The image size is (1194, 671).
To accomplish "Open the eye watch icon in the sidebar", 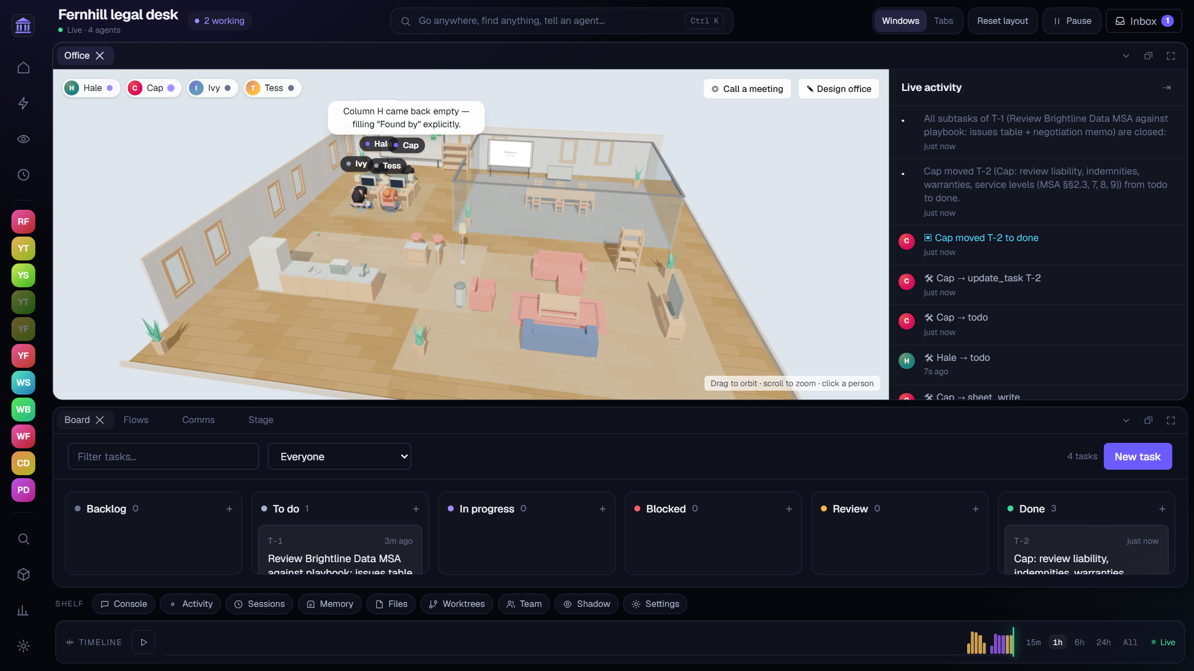I will (23, 139).
